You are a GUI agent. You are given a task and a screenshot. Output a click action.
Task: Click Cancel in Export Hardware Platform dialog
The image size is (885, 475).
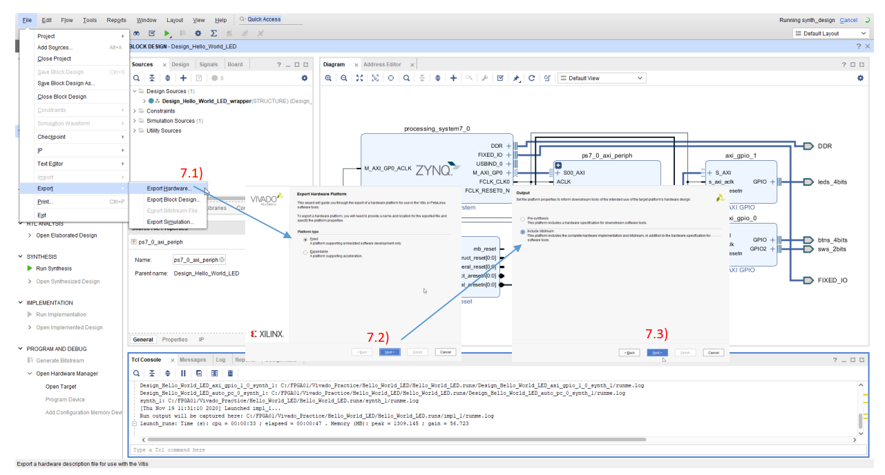pos(446,352)
